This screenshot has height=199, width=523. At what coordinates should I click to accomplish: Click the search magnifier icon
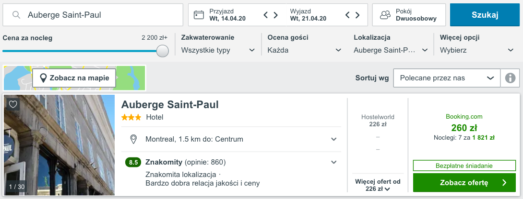coord(16,15)
